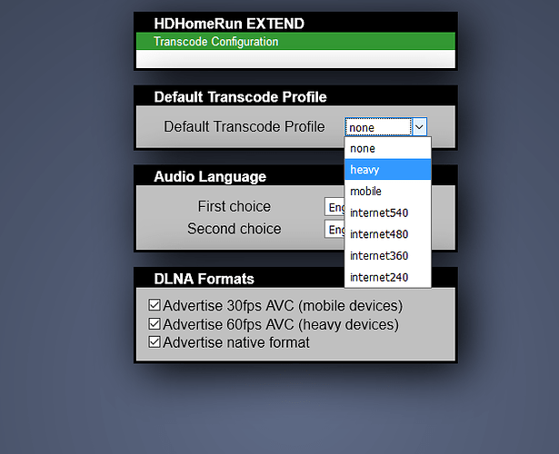
Task: Disable Advertise native format checkbox
Action: 155,342
